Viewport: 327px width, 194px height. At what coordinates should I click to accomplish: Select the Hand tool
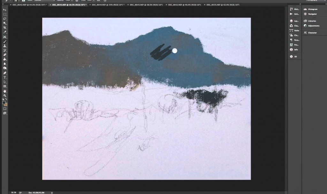point(5,91)
